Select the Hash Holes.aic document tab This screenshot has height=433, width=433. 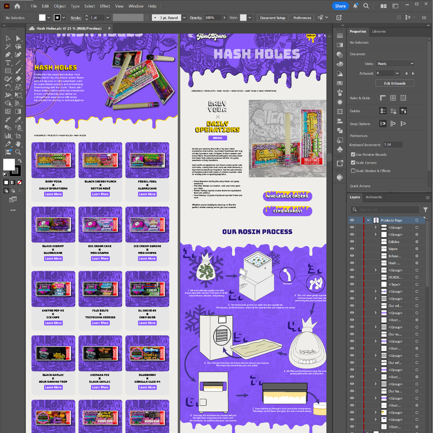tap(69, 28)
